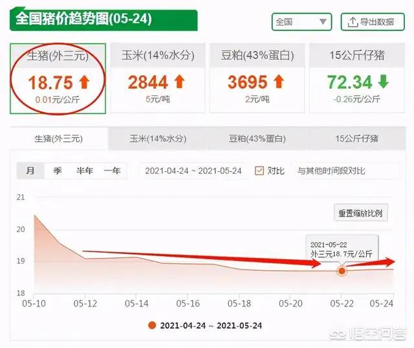Click the 重置缩放比例 button
The image size is (414, 348).
(x=361, y=213)
